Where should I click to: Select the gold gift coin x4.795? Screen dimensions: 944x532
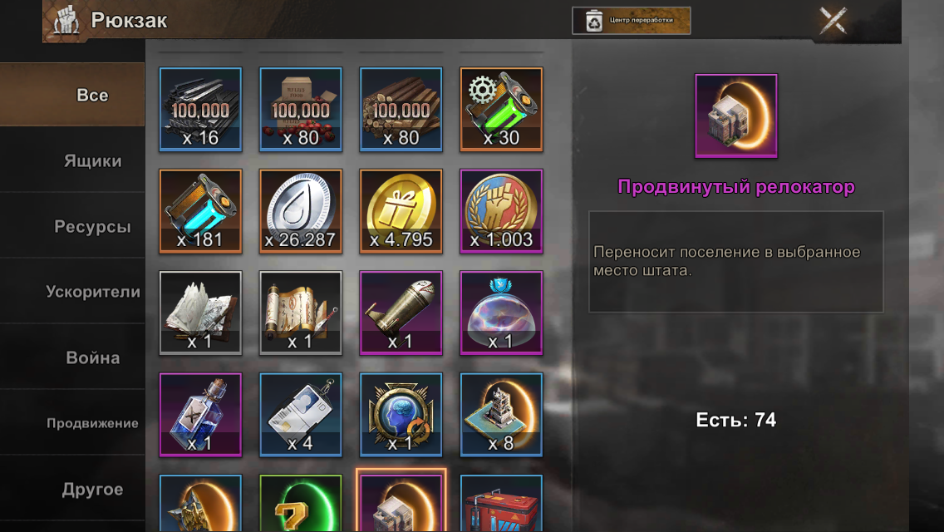401,211
